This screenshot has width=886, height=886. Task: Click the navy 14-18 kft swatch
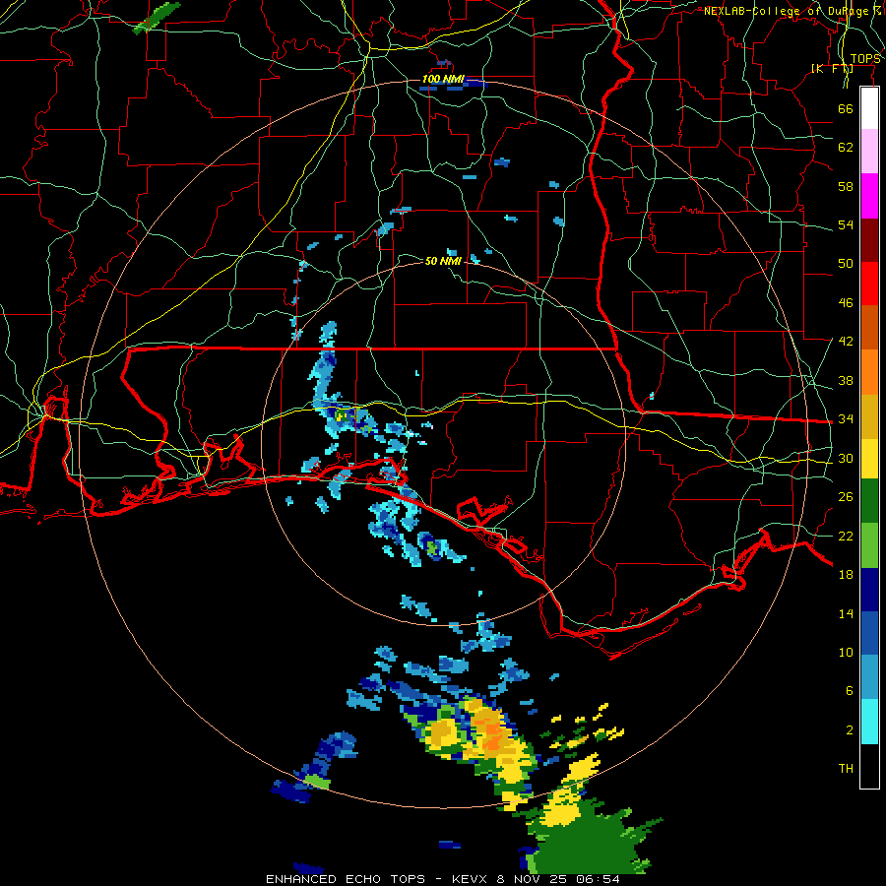[x=869, y=590]
